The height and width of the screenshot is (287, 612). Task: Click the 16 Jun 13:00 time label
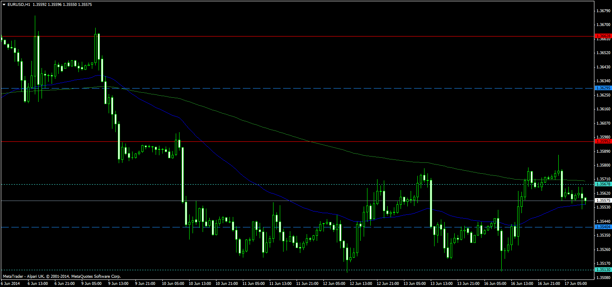coord(522,283)
